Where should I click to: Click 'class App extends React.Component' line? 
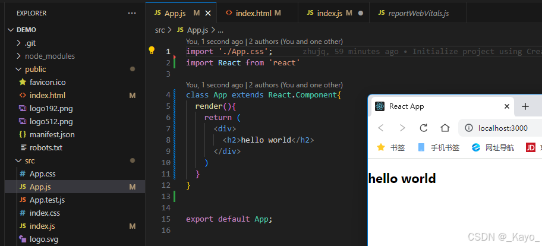coord(264,95)
